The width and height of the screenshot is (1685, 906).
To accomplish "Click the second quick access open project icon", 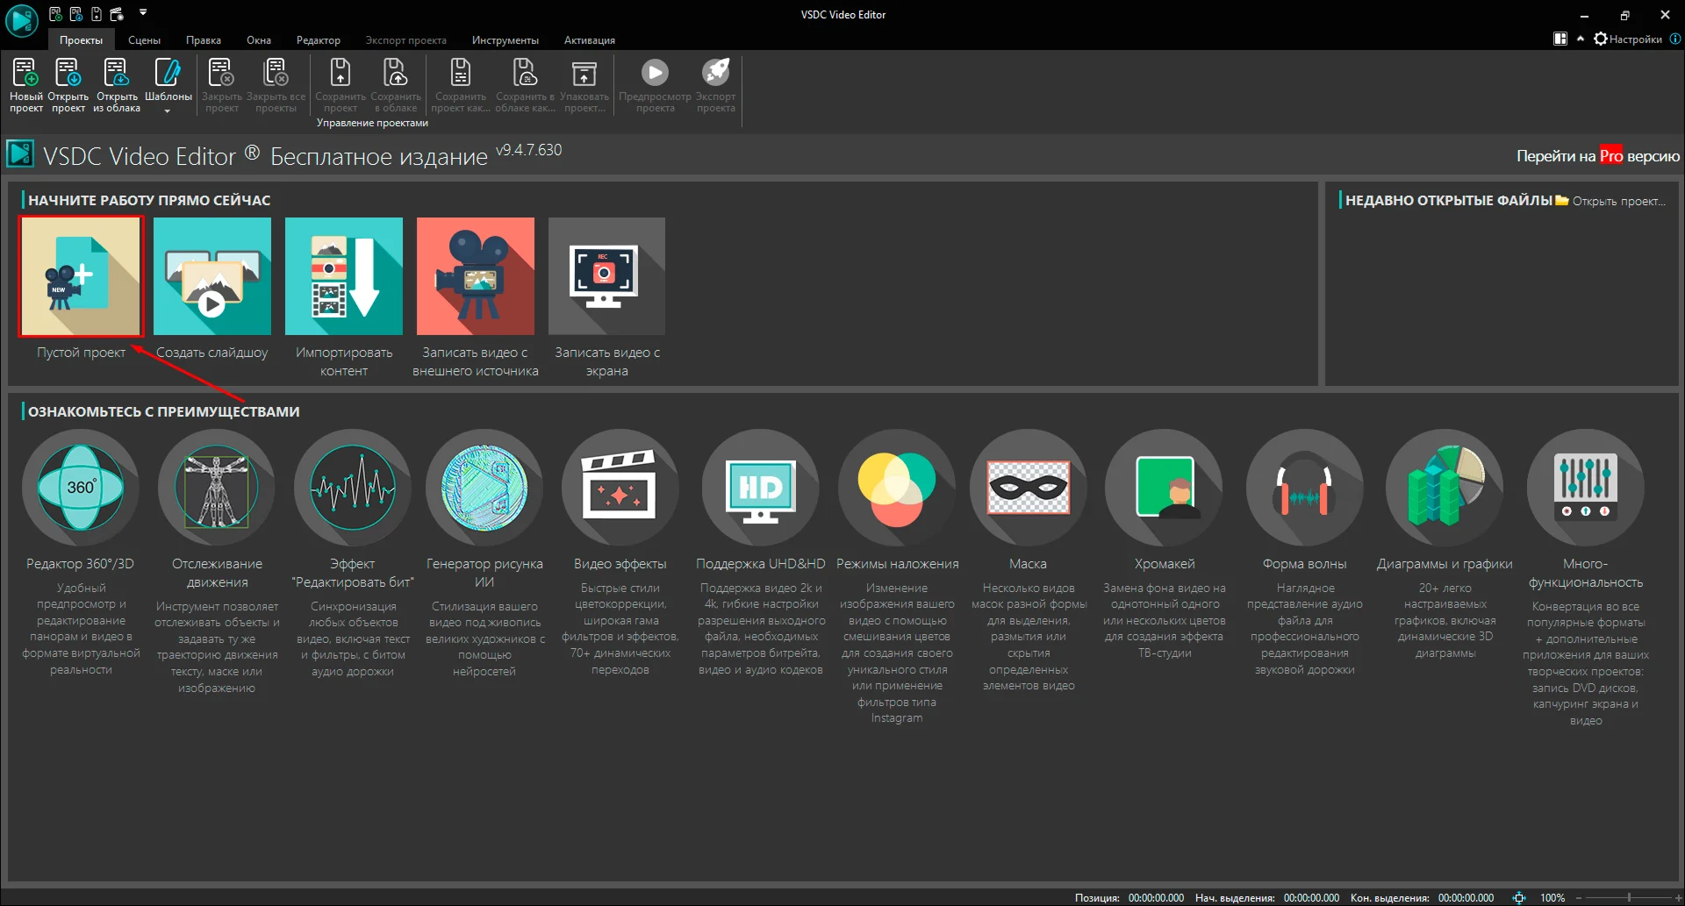I will point(75,14).
